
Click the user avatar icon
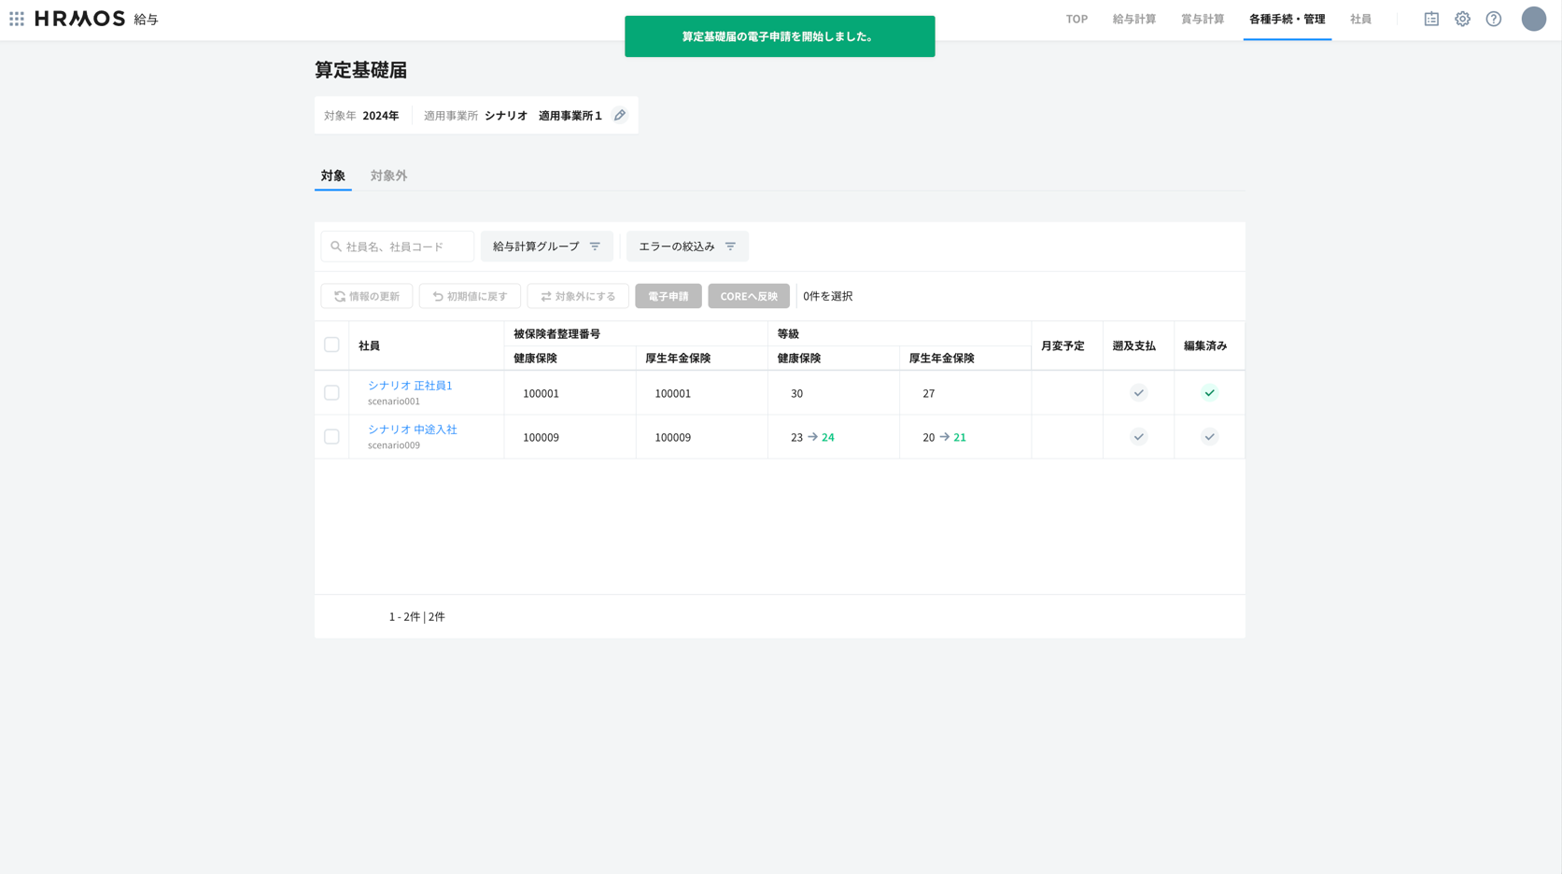pyautogui.click(x=1533, y=19)
